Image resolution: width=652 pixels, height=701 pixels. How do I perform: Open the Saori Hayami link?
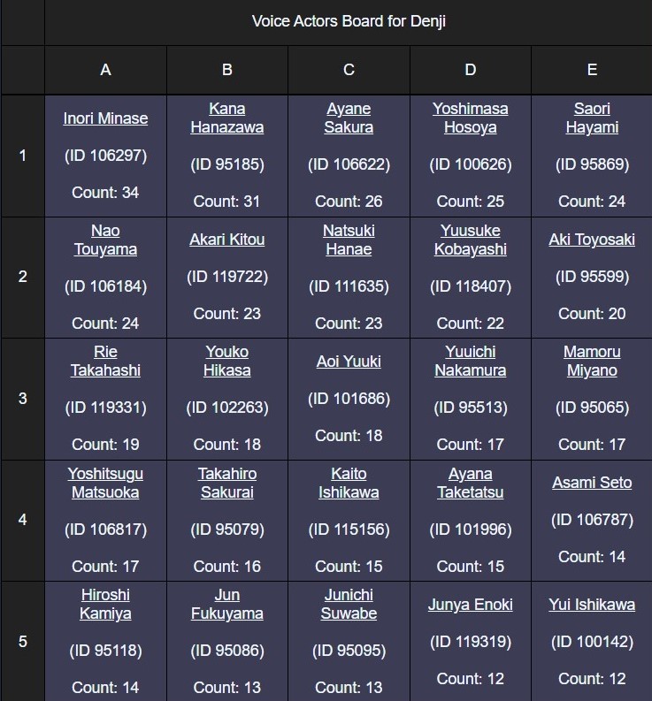(x=592, y=118)
